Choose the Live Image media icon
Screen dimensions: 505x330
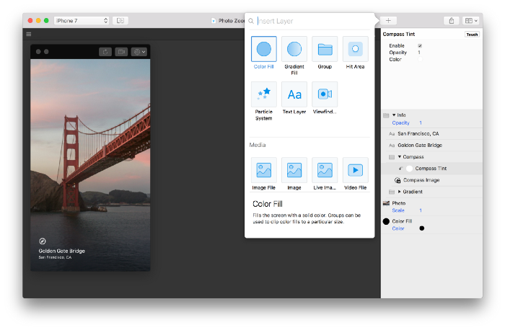point(325,170)
